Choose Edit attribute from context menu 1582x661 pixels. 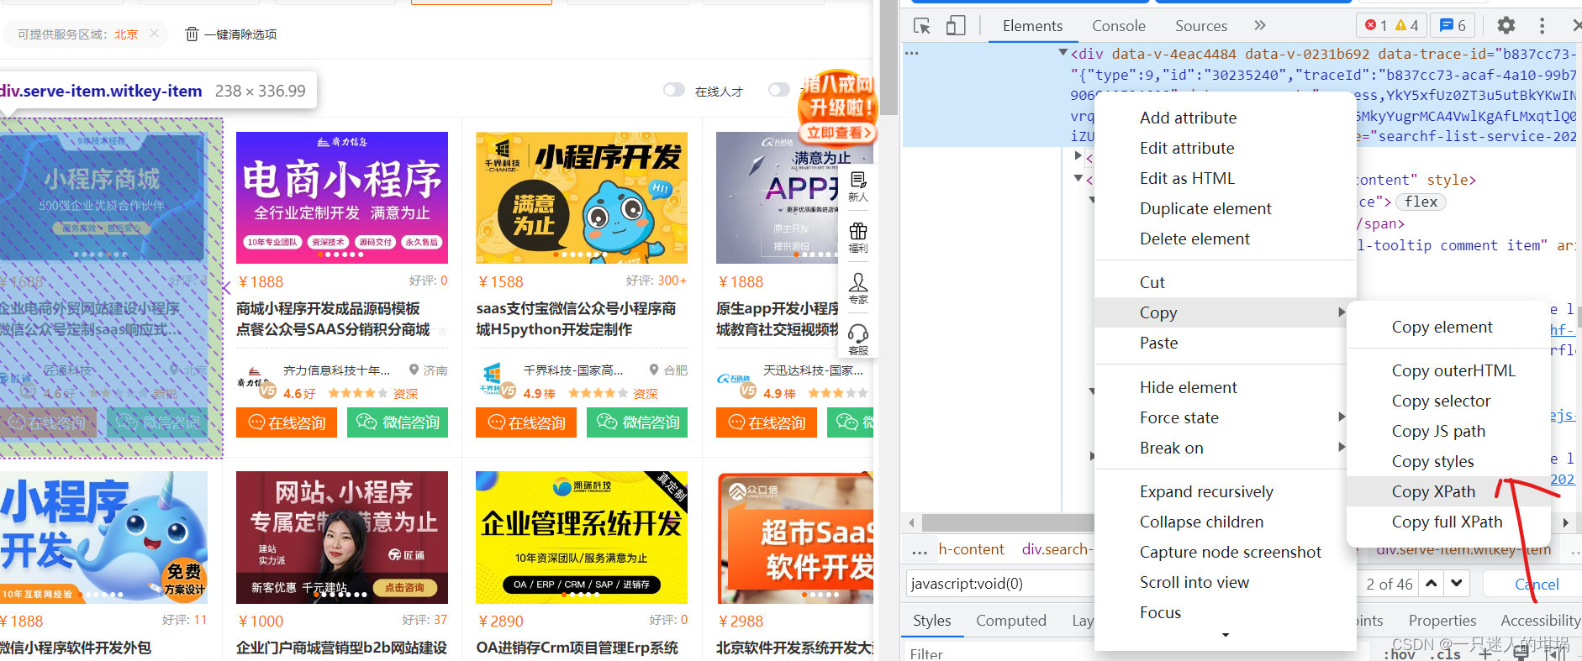coord(1226,148)
